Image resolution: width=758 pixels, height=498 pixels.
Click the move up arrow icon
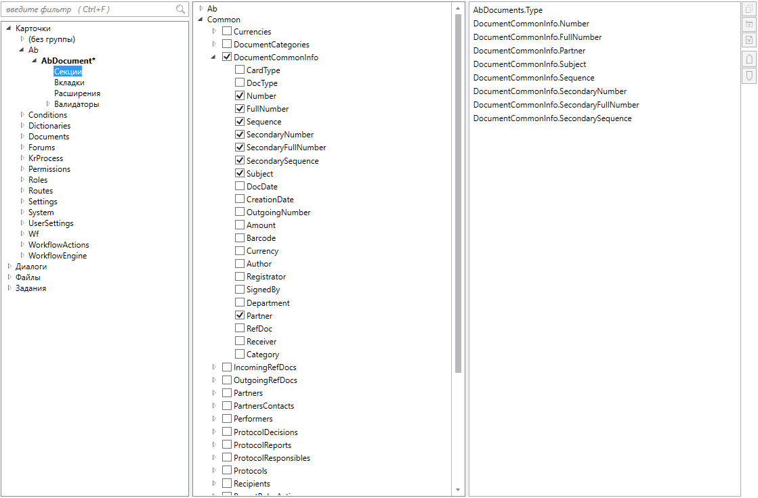coord(749,60)
